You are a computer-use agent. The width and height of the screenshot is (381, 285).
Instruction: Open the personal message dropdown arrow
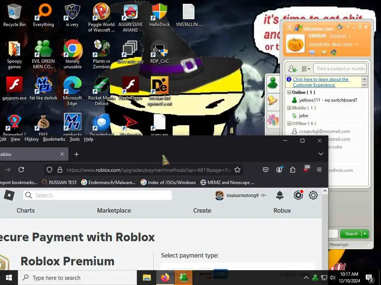click(x=356, y=45)
